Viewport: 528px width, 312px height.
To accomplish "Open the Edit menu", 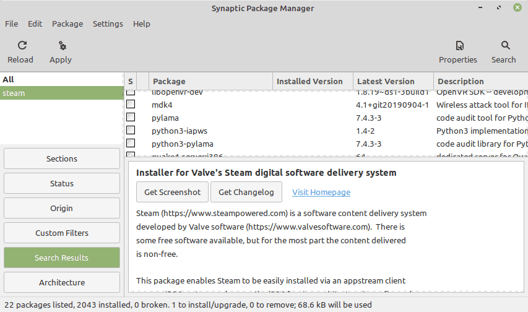I will (35, 24).
